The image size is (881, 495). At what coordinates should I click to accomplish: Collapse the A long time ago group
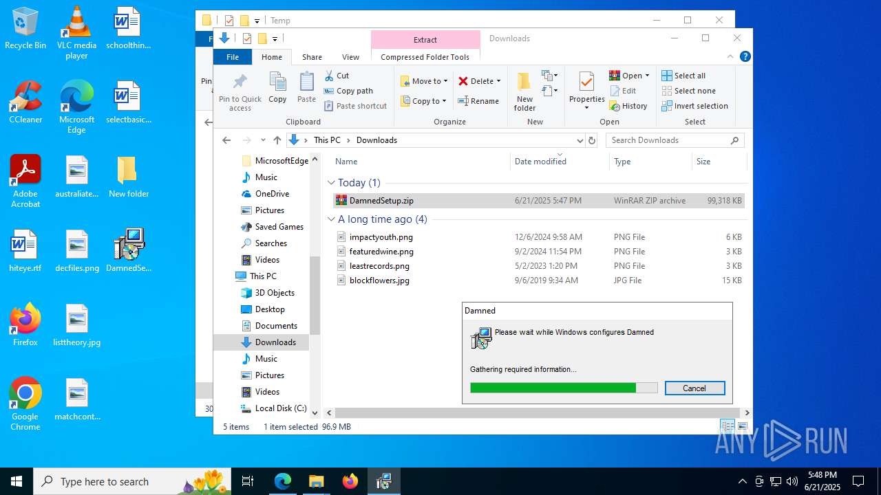[x=331, y=219]
